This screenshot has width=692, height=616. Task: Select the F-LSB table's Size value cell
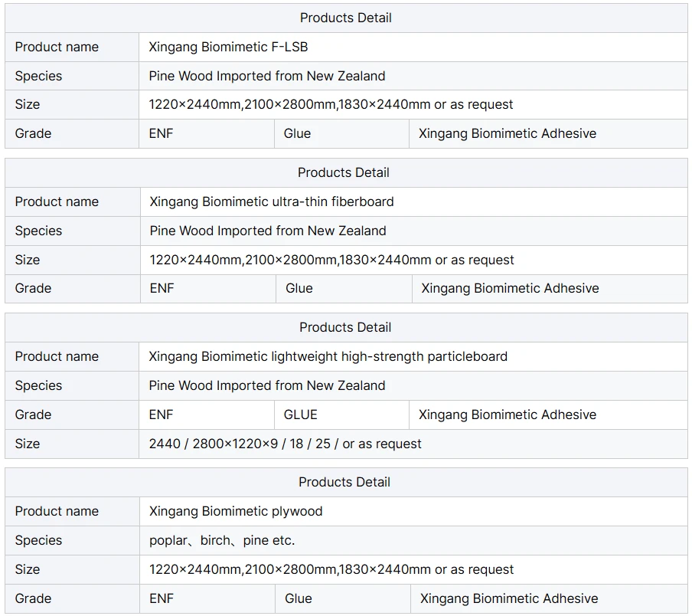pyautogui.click(x=413, y=105)
